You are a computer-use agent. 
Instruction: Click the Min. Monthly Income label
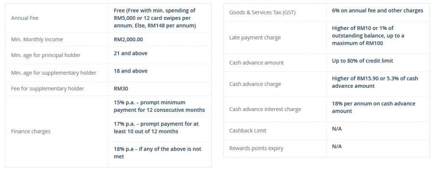coord(37,39)
